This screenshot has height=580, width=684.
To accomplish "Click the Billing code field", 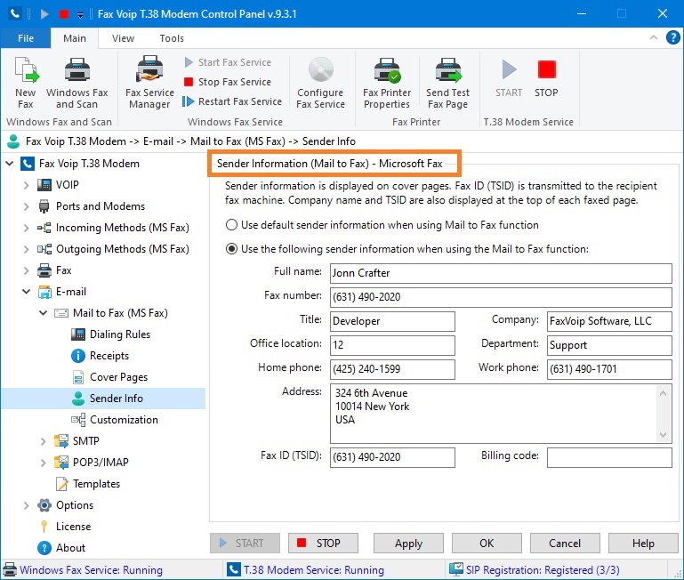I will tap(609, 457).
